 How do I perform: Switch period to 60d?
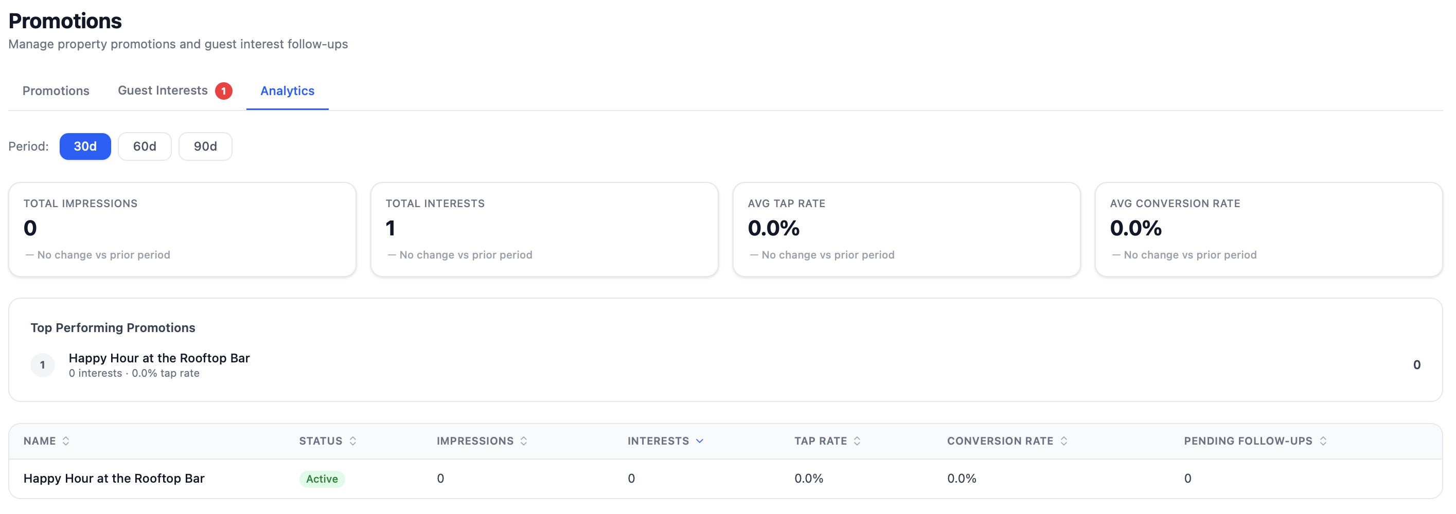[x=145, y=146]
